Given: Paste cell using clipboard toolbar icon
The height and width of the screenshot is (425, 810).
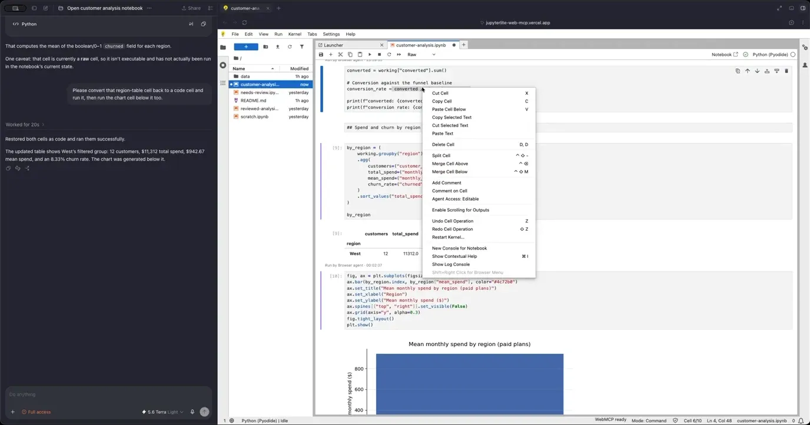Looking at the screenshot, I should click(360, 55).
